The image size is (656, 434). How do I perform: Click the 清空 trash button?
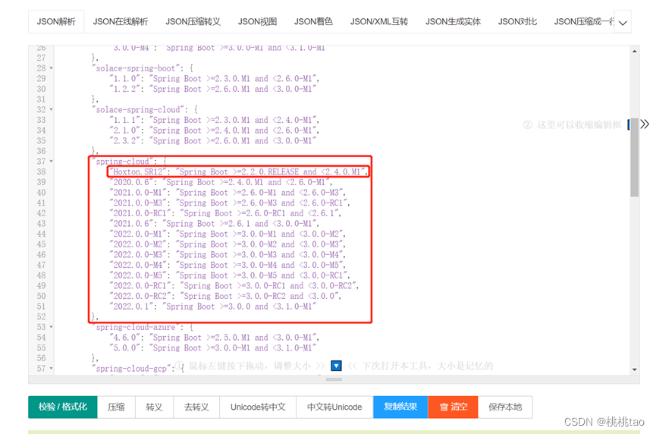[x=453, y=407]
